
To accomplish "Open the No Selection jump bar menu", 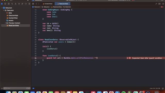I will pyautogui.click(x=67, y=7).
